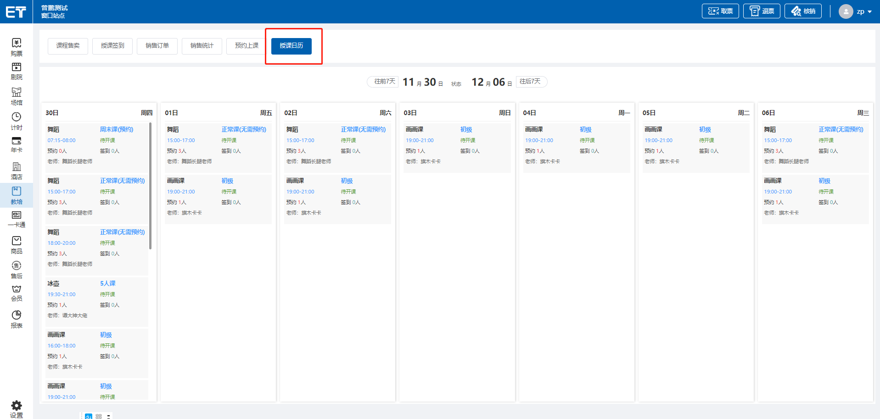Switch to the 预约上课 tab

[x=247, y=46]
